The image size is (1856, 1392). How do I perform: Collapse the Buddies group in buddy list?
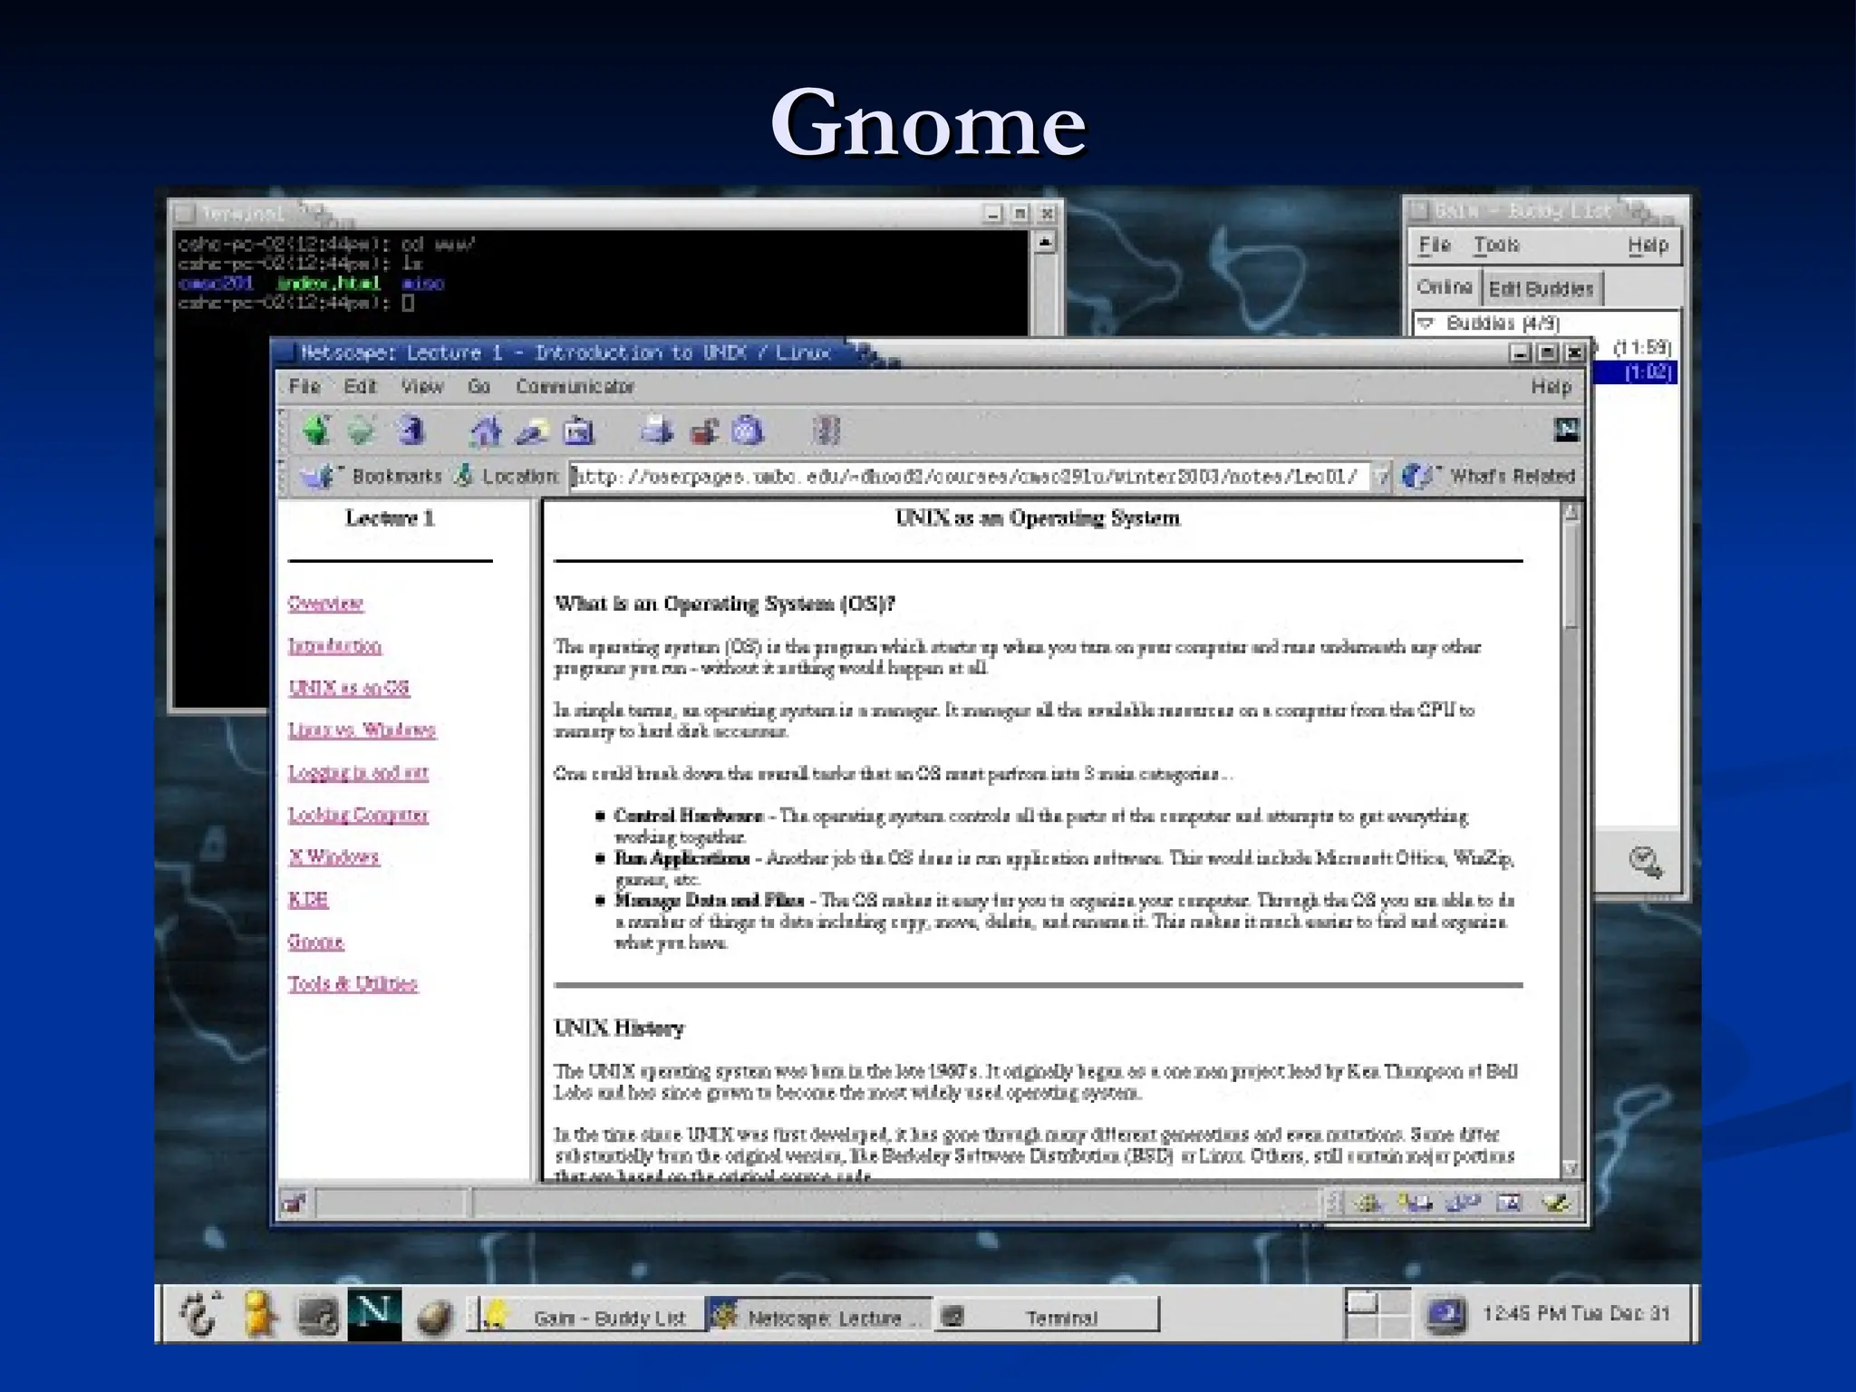(x=1426, y=324)
